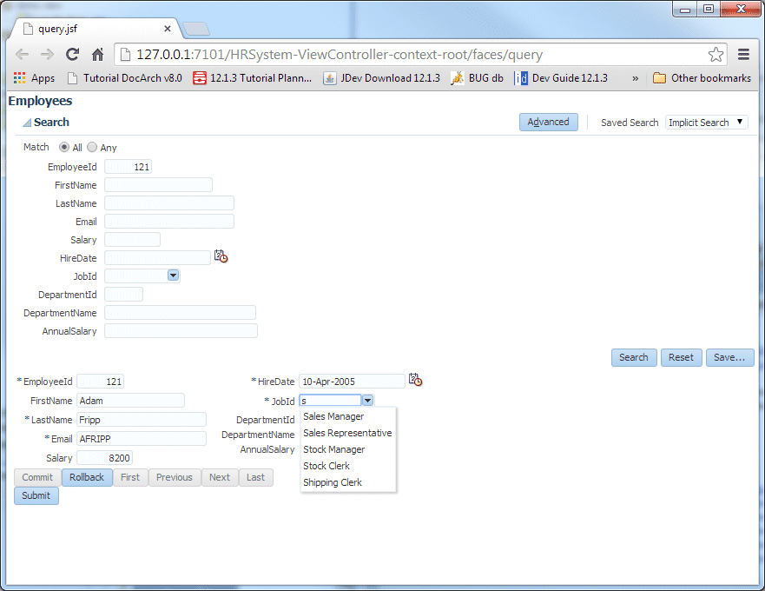Click the search DepartmentId field
765x591 pixels.
point(124,295)
